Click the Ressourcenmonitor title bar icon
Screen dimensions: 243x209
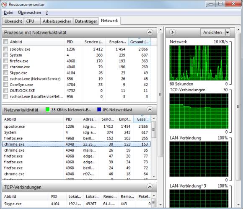(4, 4)
